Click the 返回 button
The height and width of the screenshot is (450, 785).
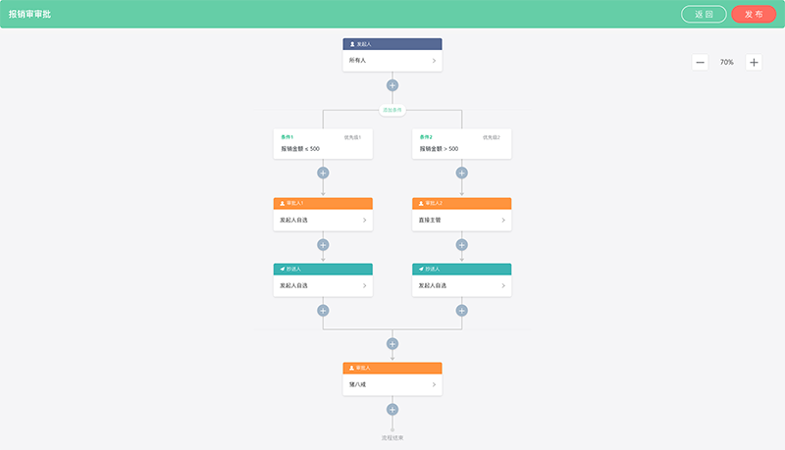(704, 14)
